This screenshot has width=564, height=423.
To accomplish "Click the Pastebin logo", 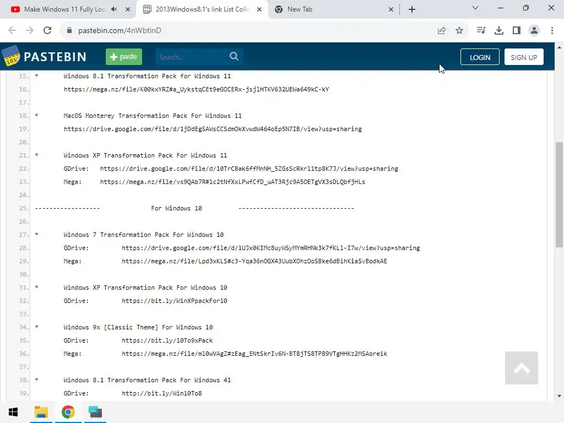I will click(44, 57).
